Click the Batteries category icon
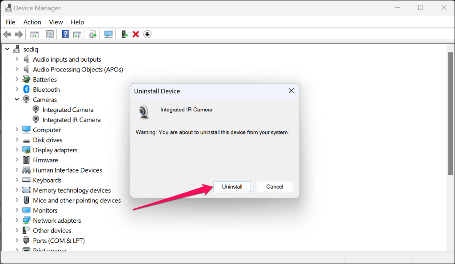455x264 pixels. click(x=26, y=79)
